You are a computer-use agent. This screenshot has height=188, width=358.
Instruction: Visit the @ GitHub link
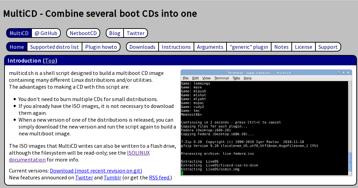[x=46, y=33]
